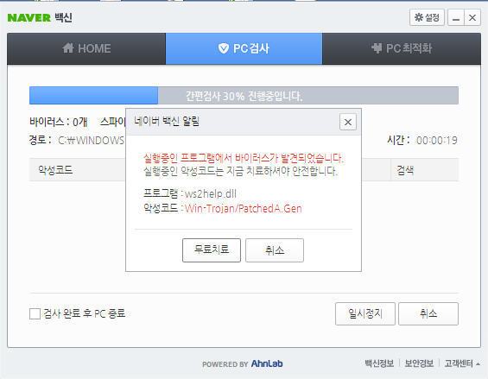Cancel the scan using bottom 취소 button
The image size is (488, 379).
(x=428, y=313)
